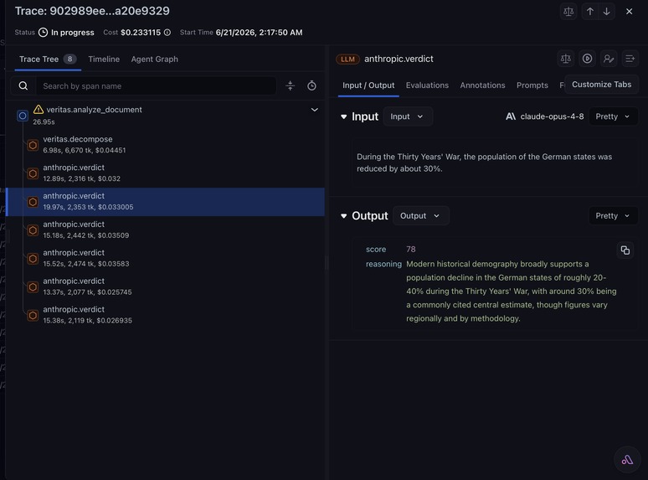Go to next trace with down arrow
The height and width of the screenshot is (480, 648).
tap(607, 12)
